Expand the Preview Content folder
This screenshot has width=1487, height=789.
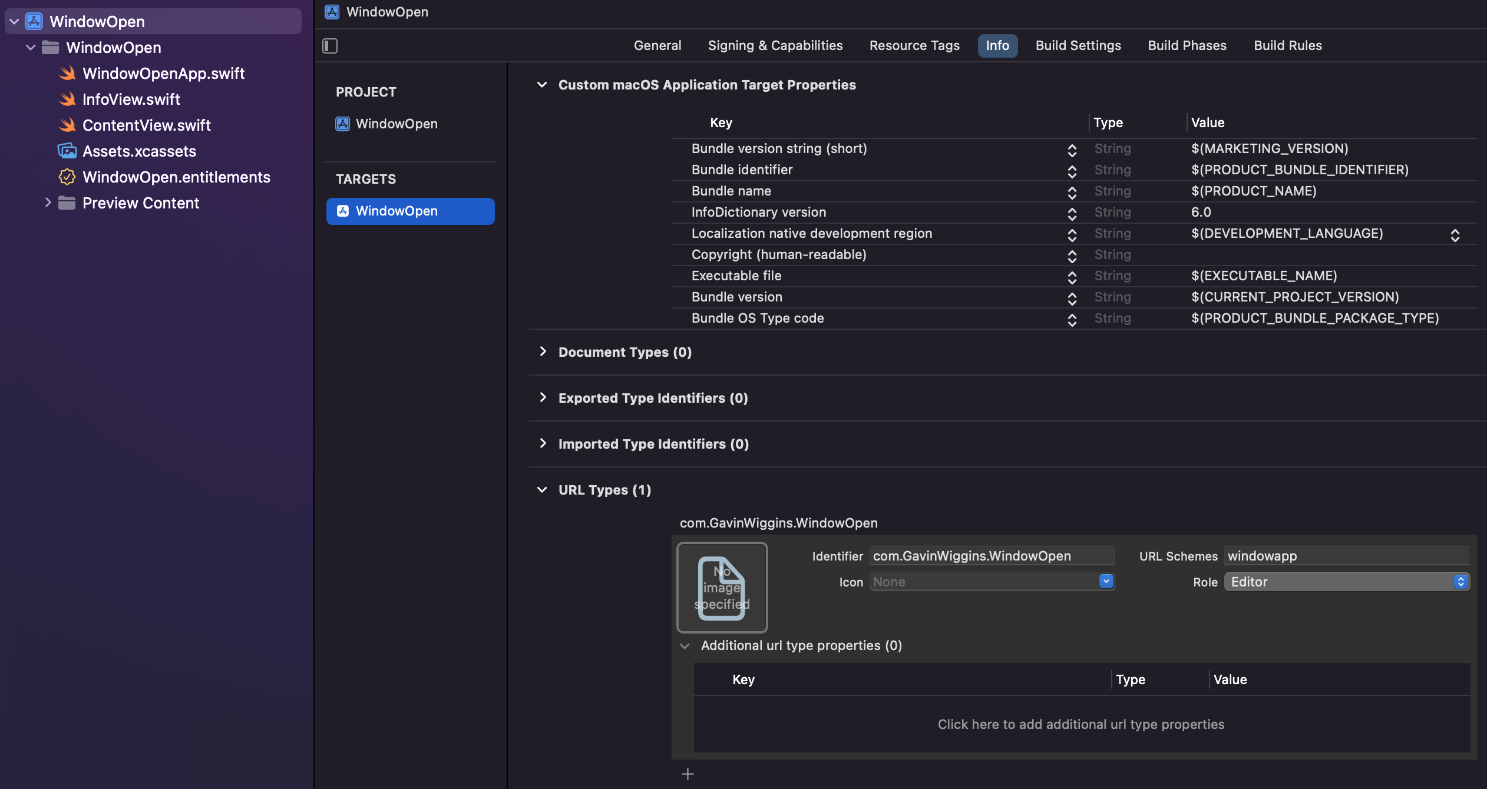48,203
